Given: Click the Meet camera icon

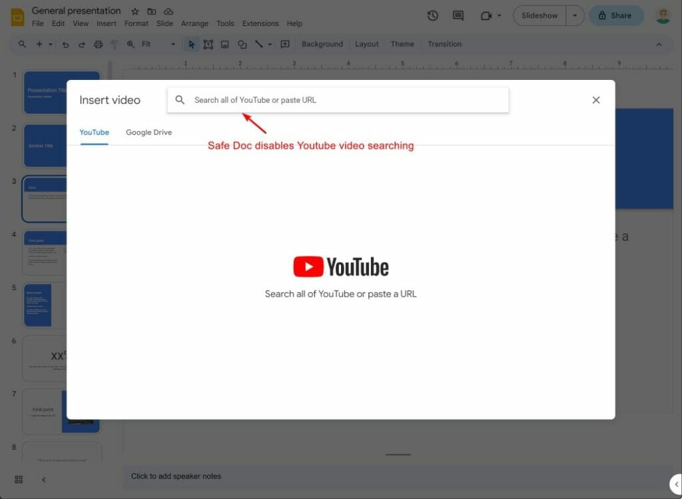Looking at the screenshot, I should 486,15.
